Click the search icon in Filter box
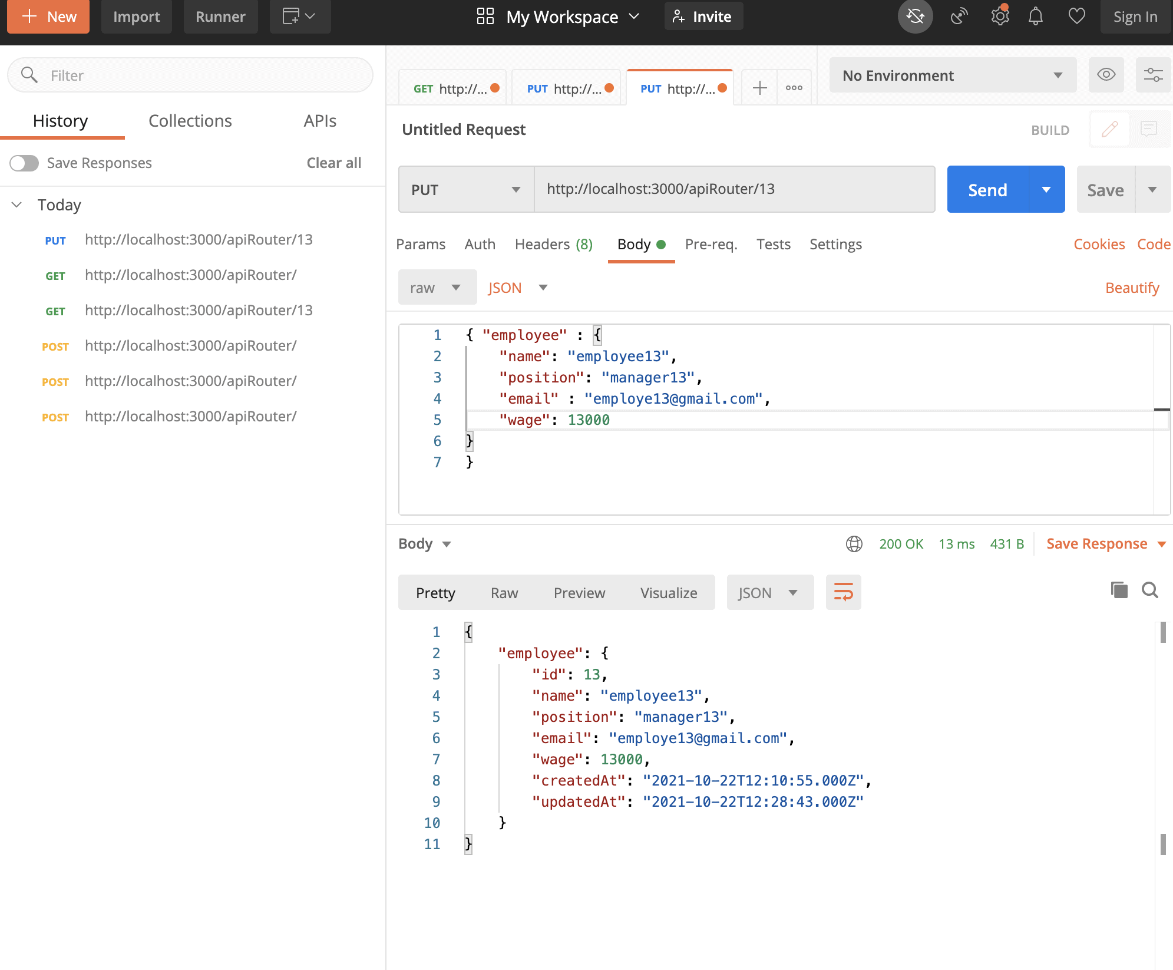The width and height of the screenshot is (1173, 970). [29, 75]
